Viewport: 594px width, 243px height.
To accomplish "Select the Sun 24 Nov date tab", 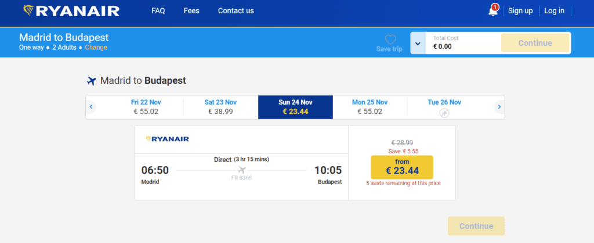I will 295,107.
